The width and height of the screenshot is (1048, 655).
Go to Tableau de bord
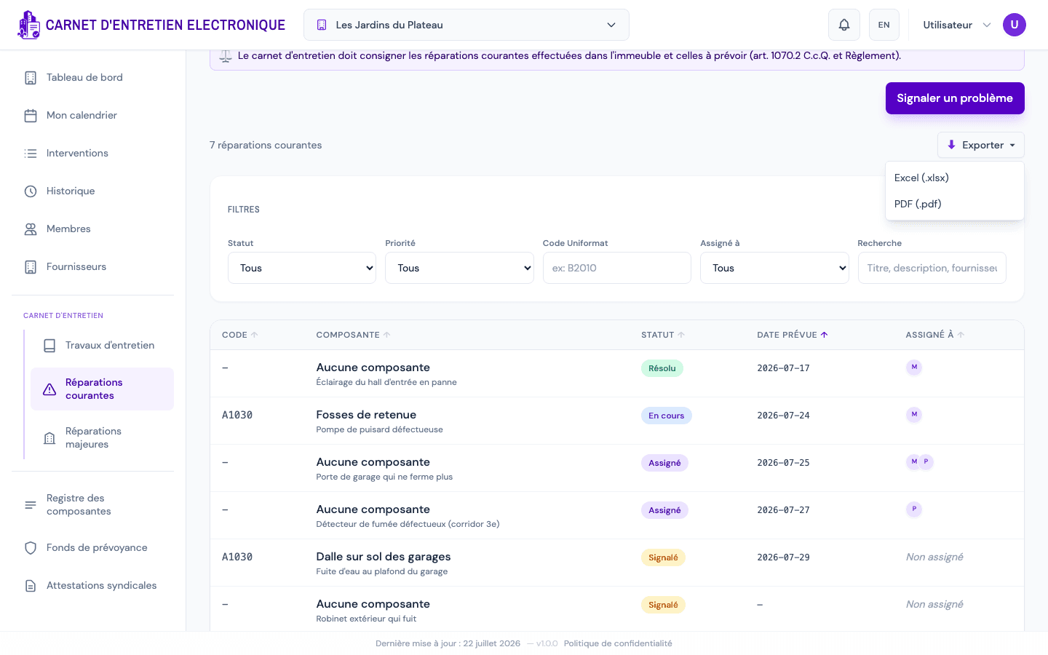point(92,78)
